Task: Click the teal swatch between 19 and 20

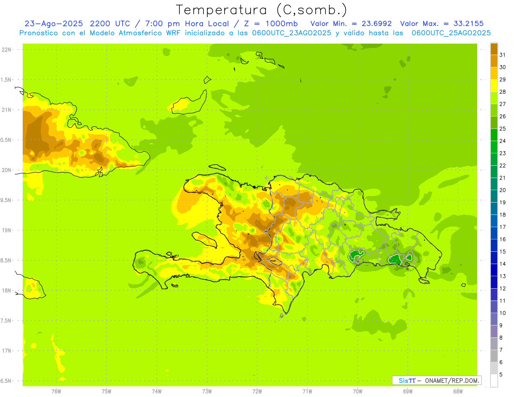Action: tap(494, 196)
